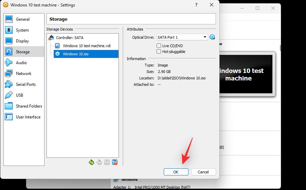Confirm settings with the OK button
Screen dimensions: 306x190
pos(176,172)
